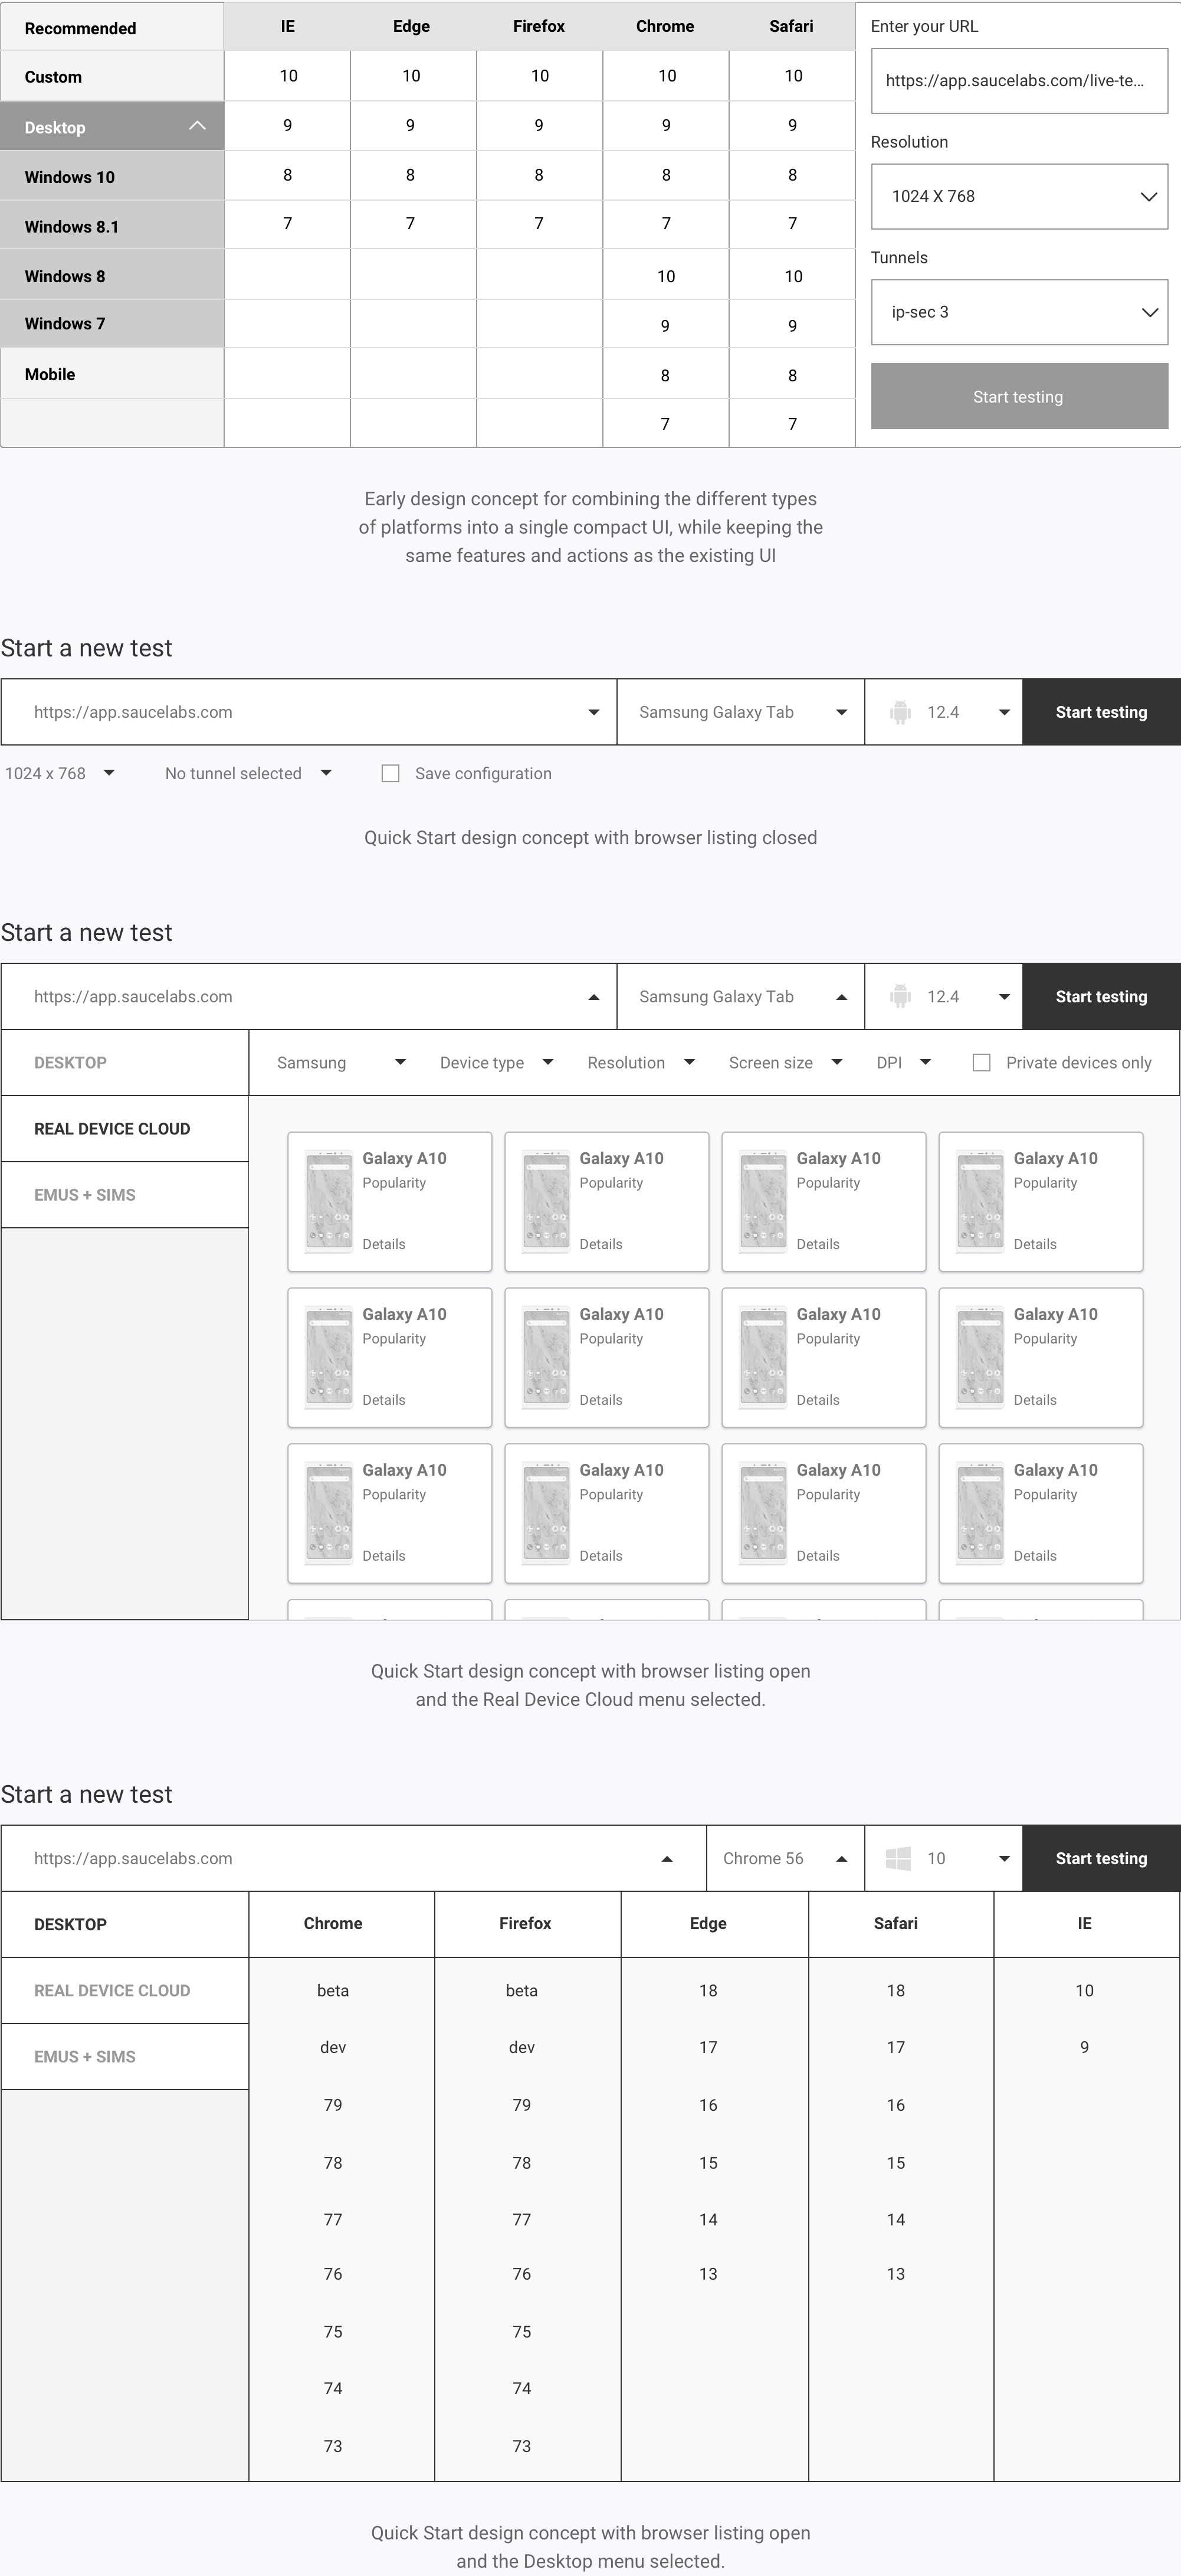The height and width of the screenshot is (2576, 1181).
Task: Choose Chrome version 77
Action: [x=333, y=2219]
